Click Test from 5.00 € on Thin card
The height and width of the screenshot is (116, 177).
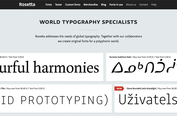click(x=37, y=89)
